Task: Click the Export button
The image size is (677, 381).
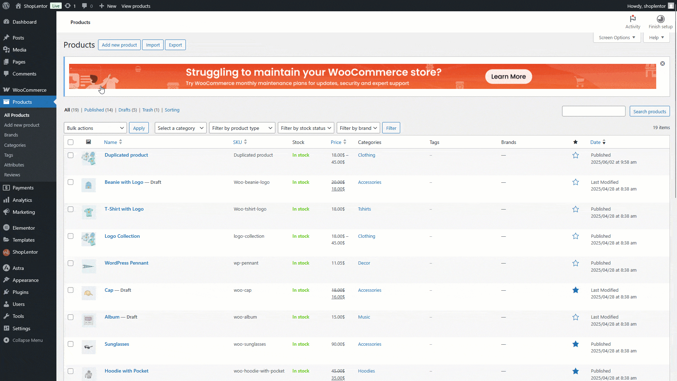Action: pyautogui.click(x=175, y=45)
